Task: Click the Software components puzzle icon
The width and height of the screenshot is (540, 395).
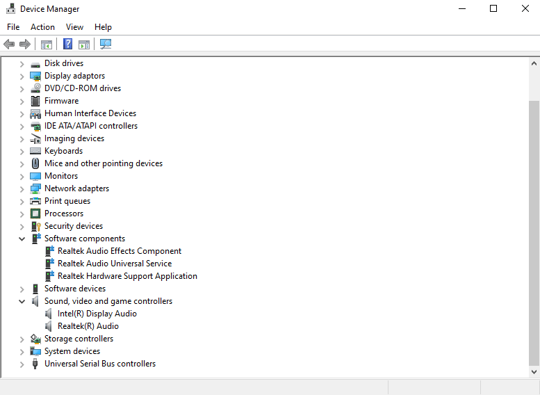Action: (x=36, y=239)
